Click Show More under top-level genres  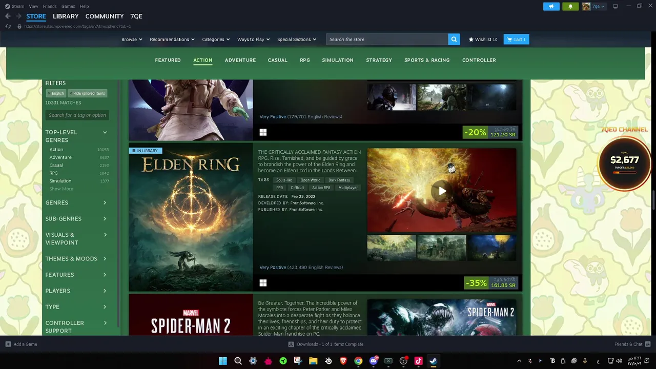pyautogui.click(x=61, y=189)
